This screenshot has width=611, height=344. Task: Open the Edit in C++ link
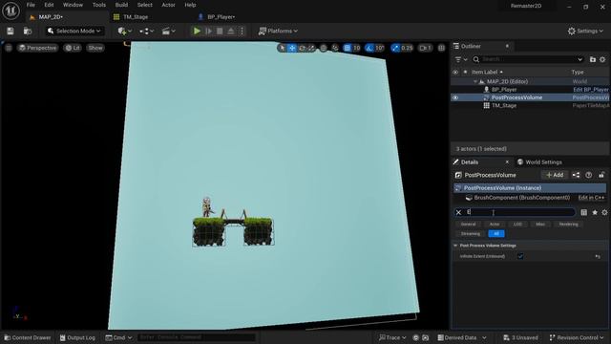click(x=591, y=198)
